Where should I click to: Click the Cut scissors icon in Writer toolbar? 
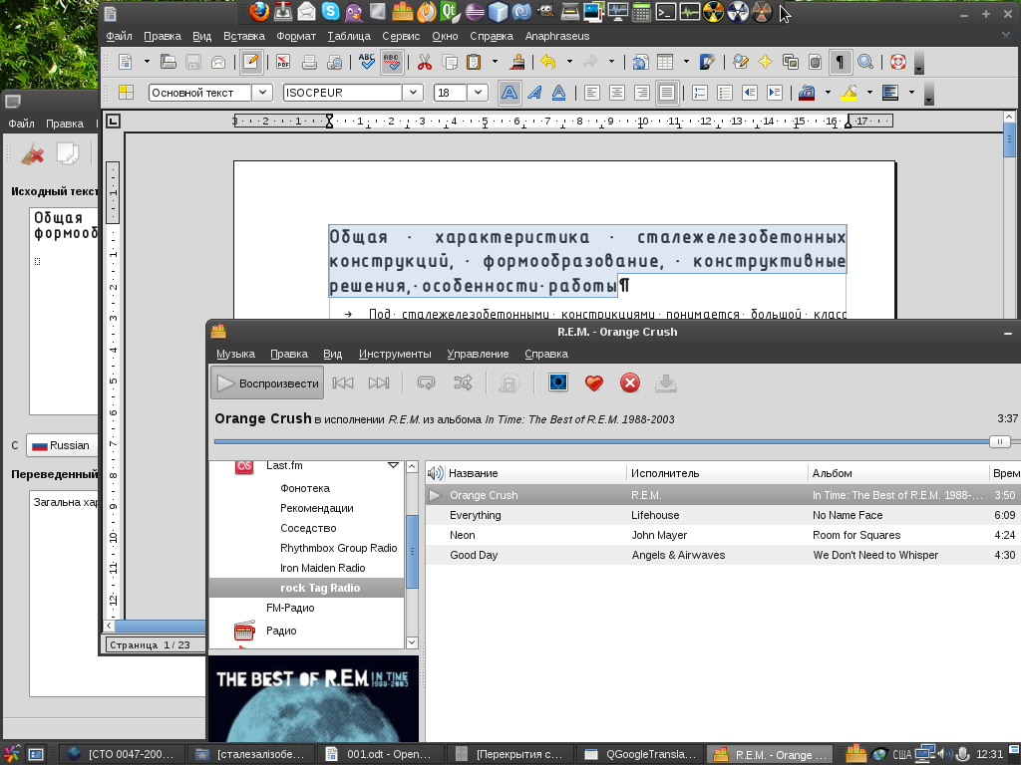pos(425,62)
